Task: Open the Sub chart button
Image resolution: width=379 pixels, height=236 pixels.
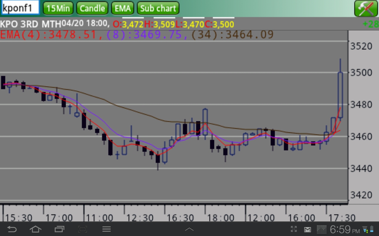Action: [158, 8]
